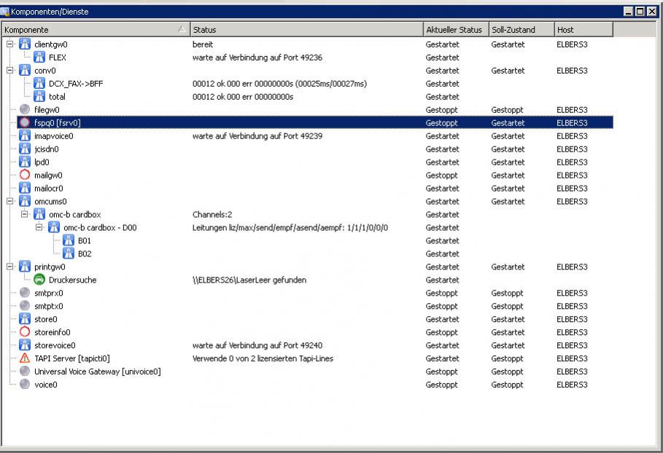The image size is (663, 453).
Task: Click the grey filegw0 stopped icon
Action: 25,110
